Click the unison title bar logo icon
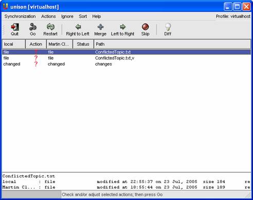253x200 pixels. [x=6, y=7]
